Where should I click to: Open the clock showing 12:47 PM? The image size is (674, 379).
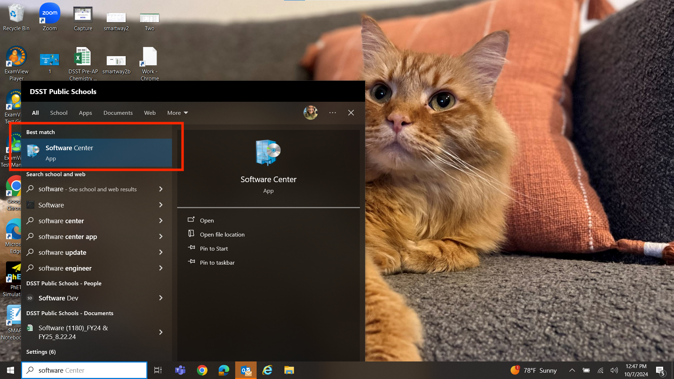tap(636, 370)
